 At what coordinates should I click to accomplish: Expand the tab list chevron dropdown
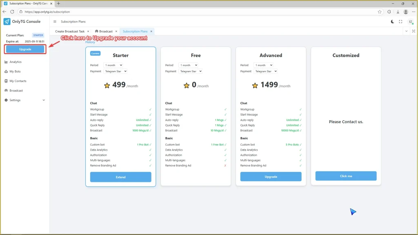(x=406, y=31)
